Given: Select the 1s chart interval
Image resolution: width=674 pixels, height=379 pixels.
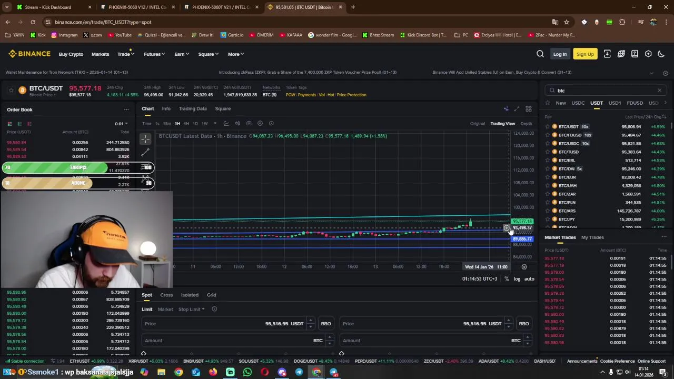Looking at the screenshot, I should click(x=157, y=124).
